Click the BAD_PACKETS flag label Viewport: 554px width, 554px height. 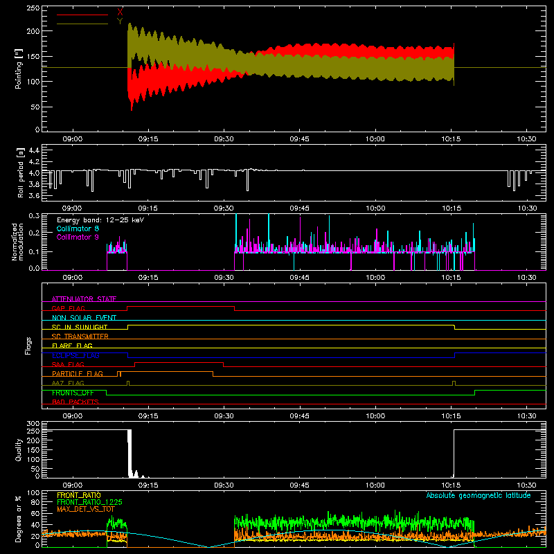(x=75, y=402)
